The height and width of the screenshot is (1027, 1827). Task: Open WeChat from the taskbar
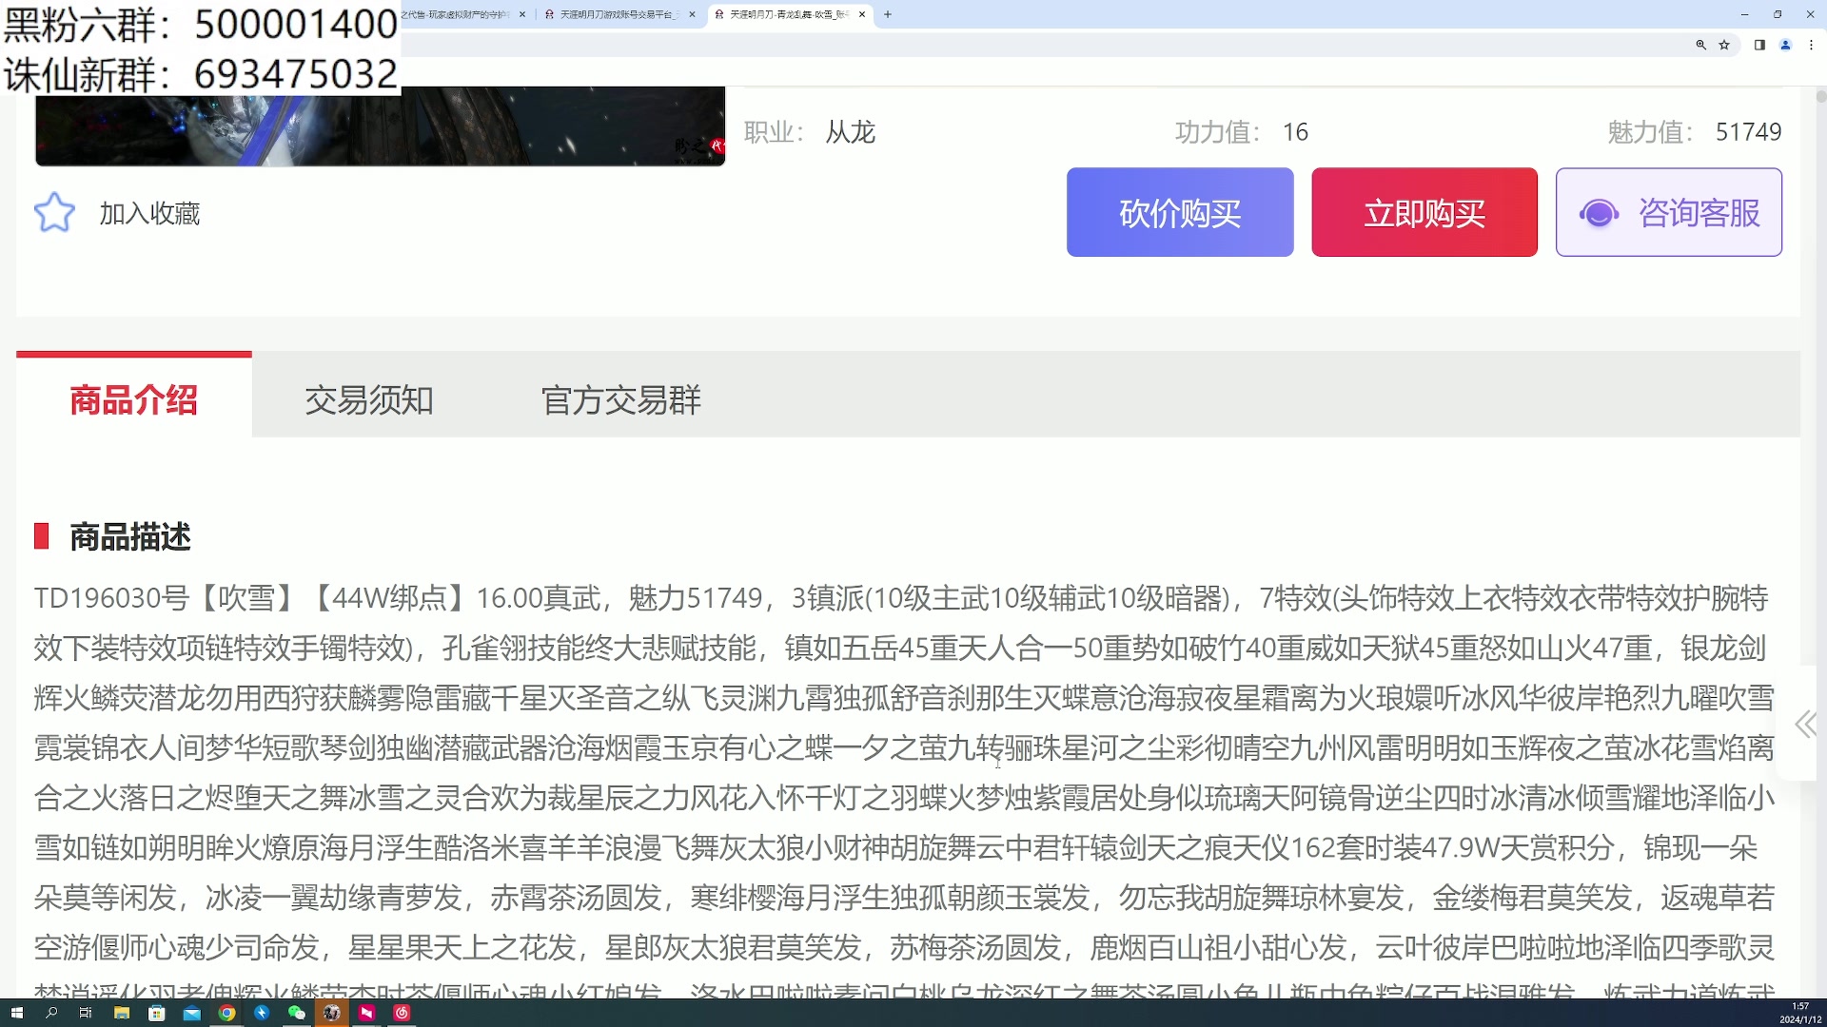click(296, 1013)
